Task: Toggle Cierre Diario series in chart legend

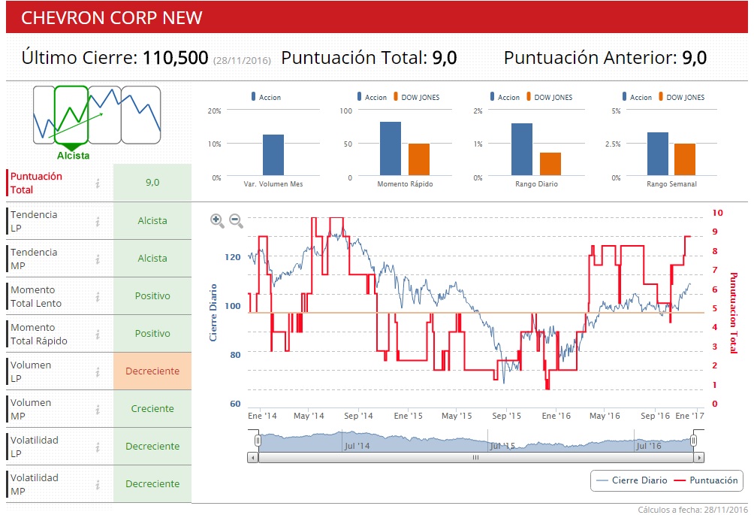Action: point(632,480)
